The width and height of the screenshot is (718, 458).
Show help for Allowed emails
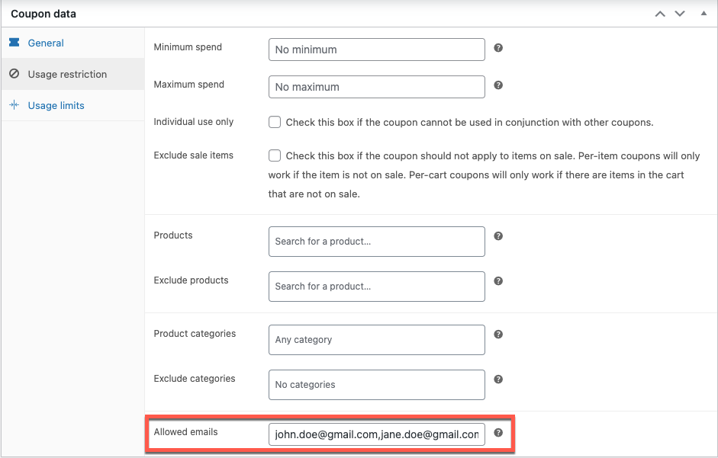click(x=498, y=433)
